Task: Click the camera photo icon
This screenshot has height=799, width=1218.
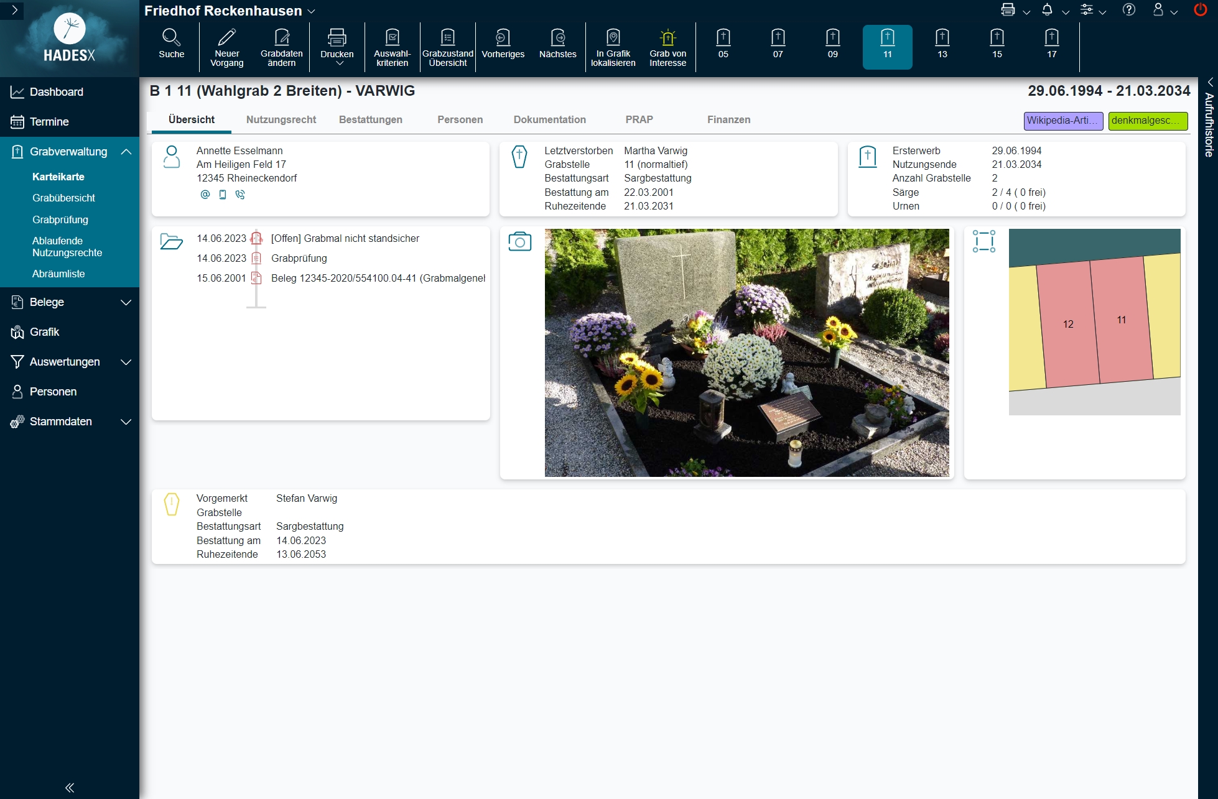Action: pos(519,241)
